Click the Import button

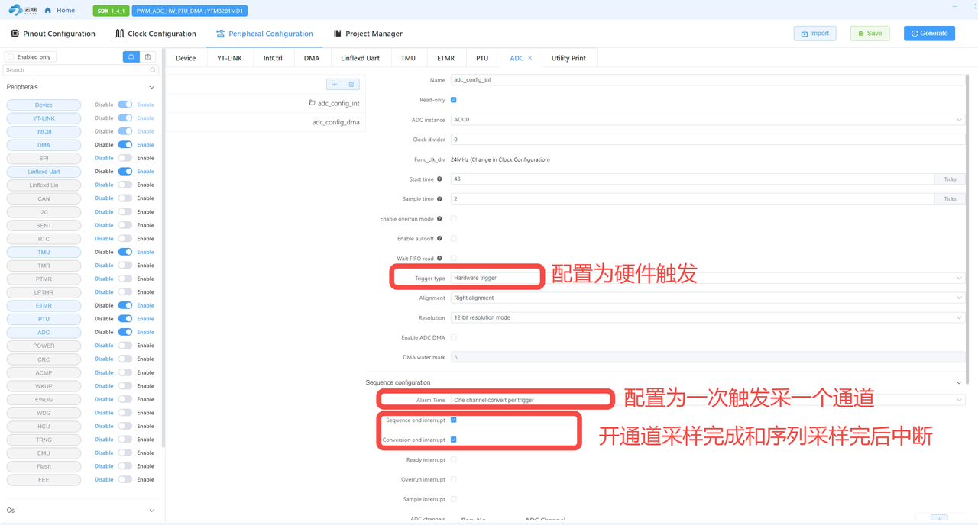(x=814, y=34)
